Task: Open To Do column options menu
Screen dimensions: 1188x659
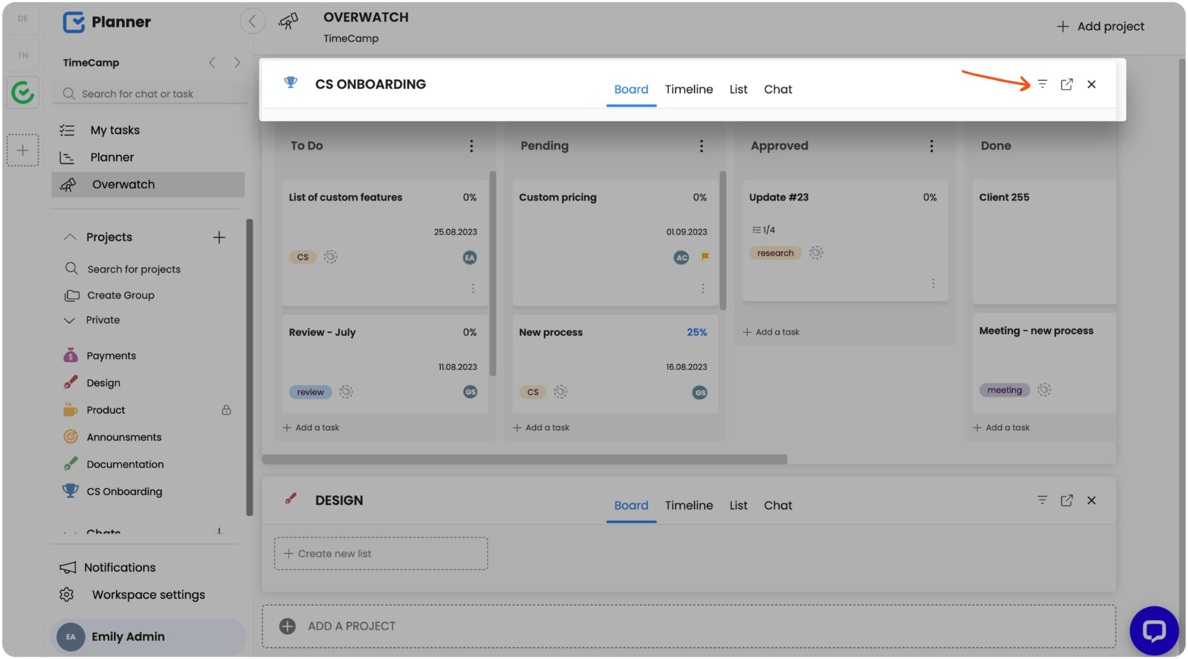Action: click(471, 146)
